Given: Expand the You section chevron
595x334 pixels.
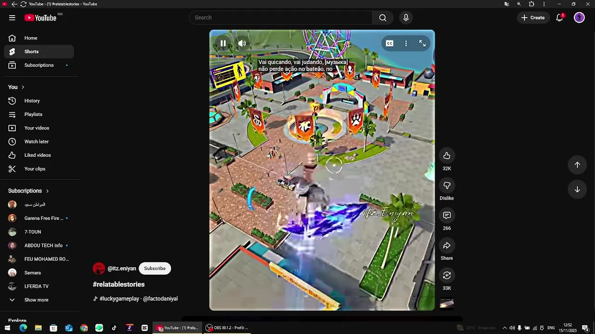Looking at the screenshot, I should click(23, 87).
